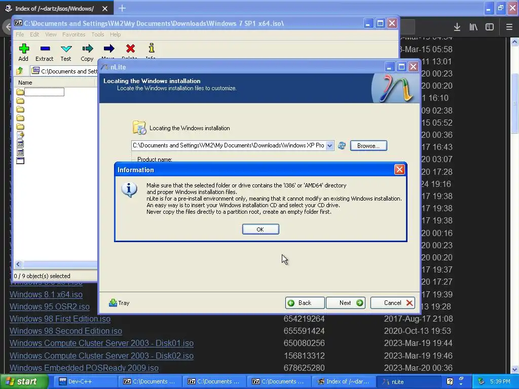Click the browser sidebar icon

click(x=490, y=27)
